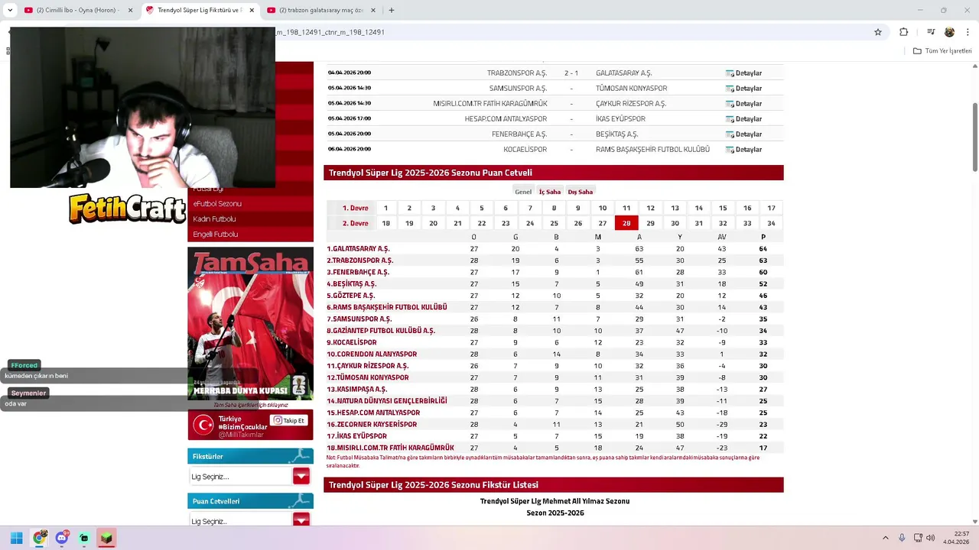Open 3.FENERBAHÇE A.Ş. team link
The height and width of the screenshot is (550, 979).
(x=358, y=272)
